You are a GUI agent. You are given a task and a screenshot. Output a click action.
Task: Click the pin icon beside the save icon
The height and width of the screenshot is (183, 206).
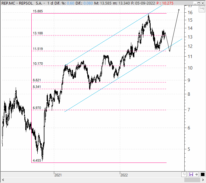(x=196, y=174)
